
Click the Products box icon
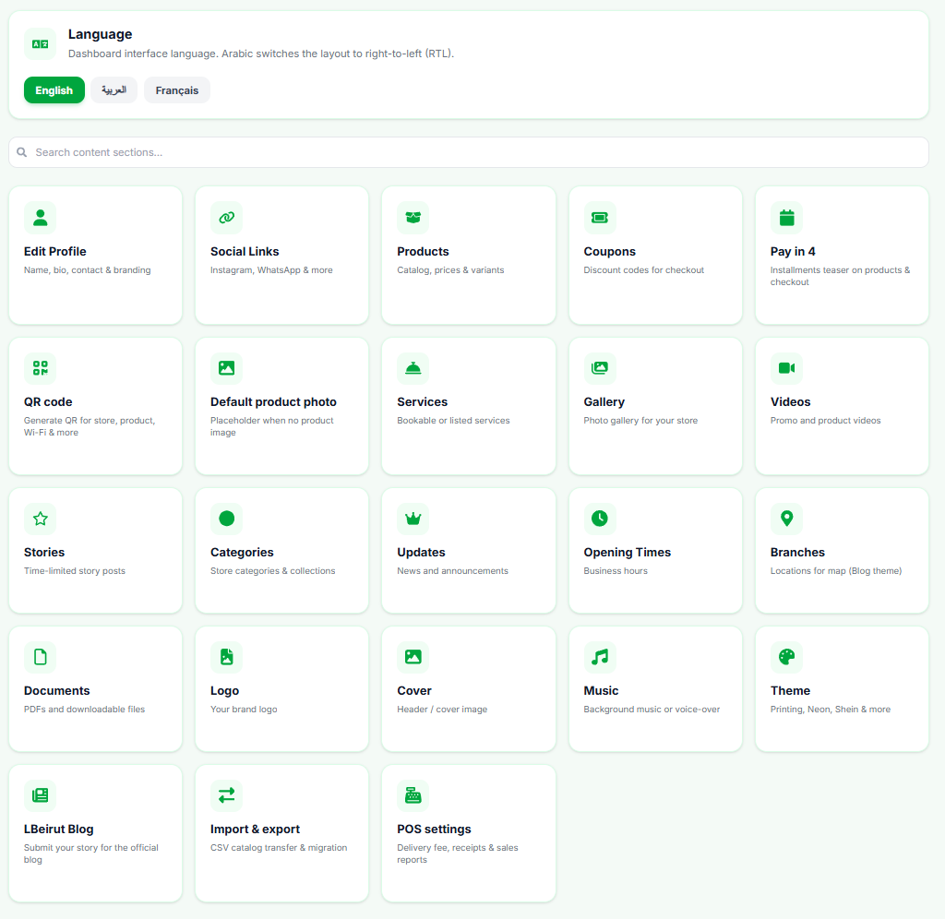coord(413,218)
